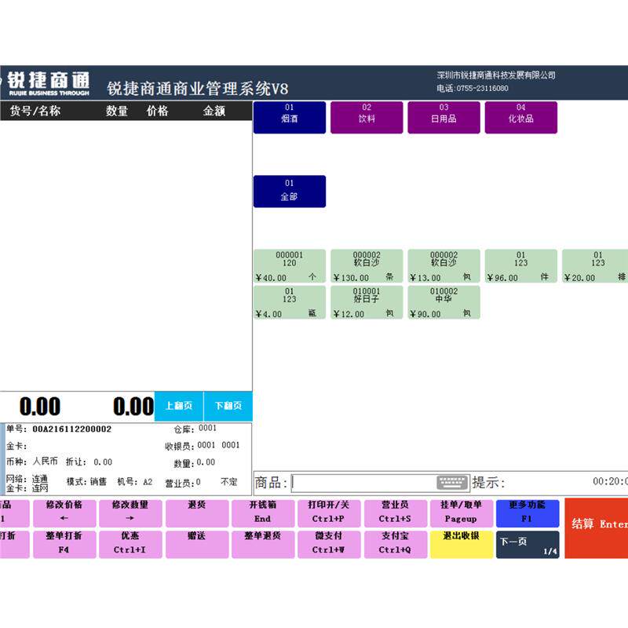Viewport: 628px width, 628px height.
Task: Choose the 01 全部 subcategory
Action: (x=290, y=192)
